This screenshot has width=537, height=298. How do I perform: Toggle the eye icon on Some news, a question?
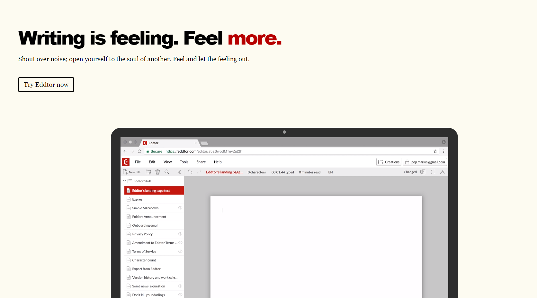[180, 286]
